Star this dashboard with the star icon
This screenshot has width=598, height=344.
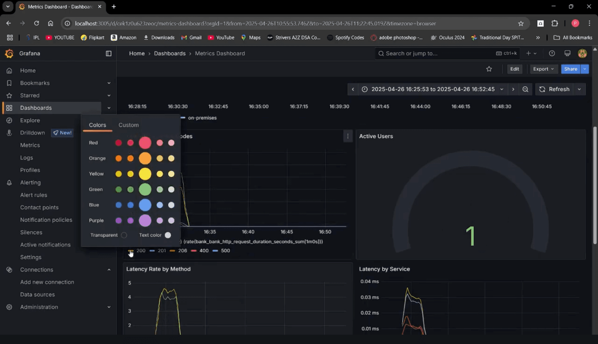(x=489, y=69)
